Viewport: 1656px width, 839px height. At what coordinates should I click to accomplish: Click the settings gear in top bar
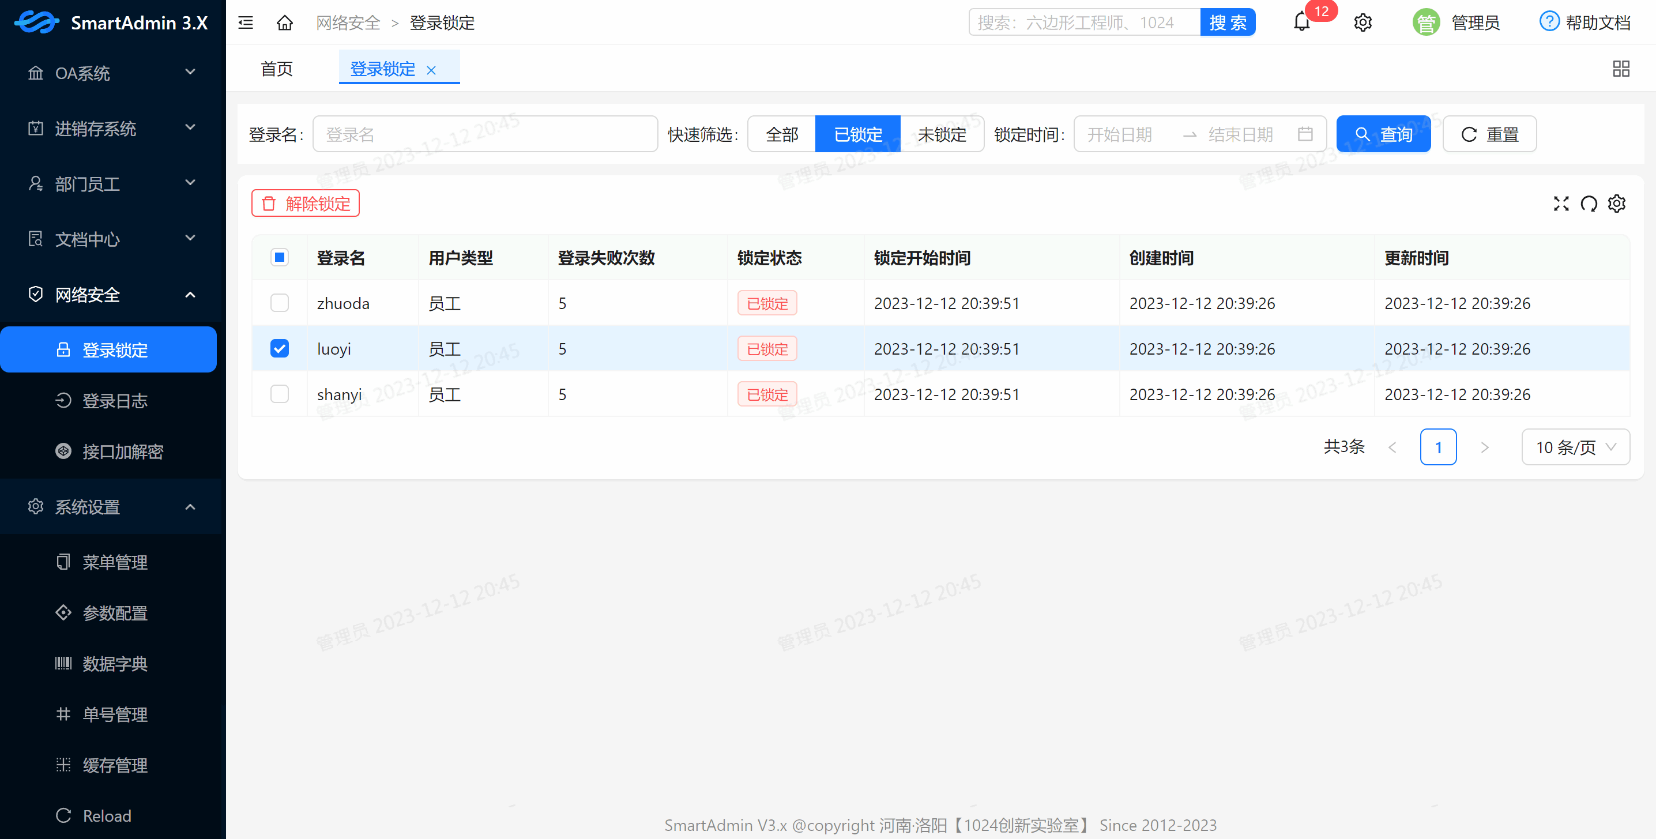(1363, 22)
